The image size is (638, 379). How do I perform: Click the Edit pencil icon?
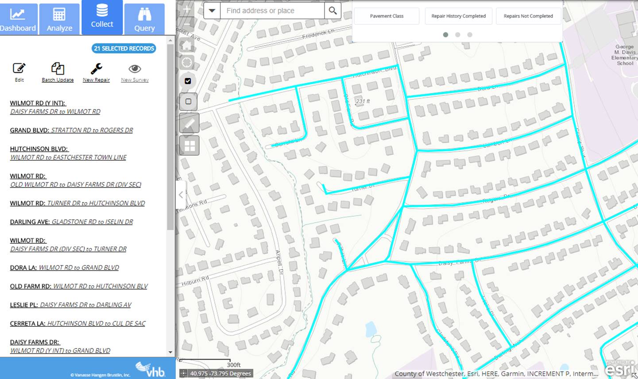(x=19, y=69)
